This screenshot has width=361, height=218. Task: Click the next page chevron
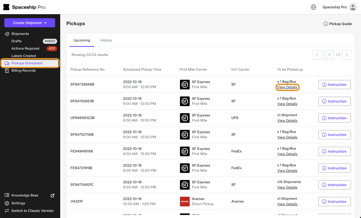(x=346, y=55)
